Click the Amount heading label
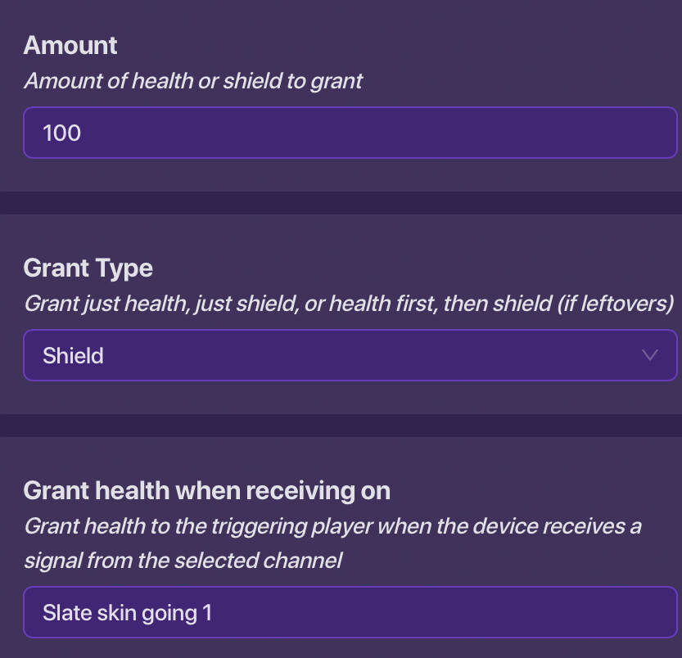682x658 pixels. tap(70, 45)
